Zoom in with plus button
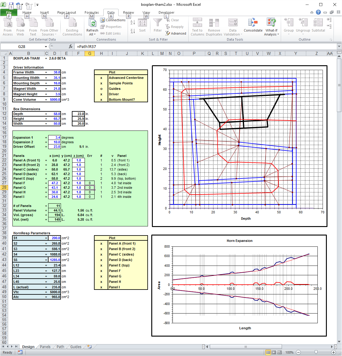This screenshot has height=356, width=342. [x=334, y=352]
